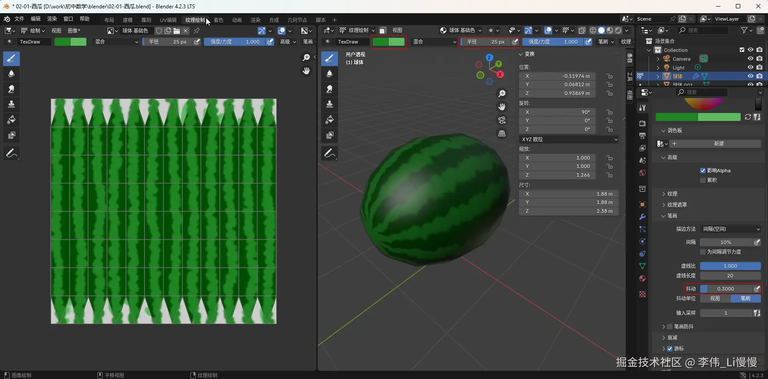
Task: Expand the 纹理遮罩 panel
Action: pyautogui.click(x=677, y=205)
